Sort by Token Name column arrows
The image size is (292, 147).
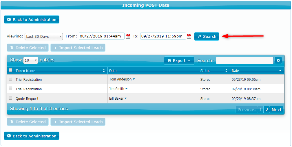coord(104,71)
